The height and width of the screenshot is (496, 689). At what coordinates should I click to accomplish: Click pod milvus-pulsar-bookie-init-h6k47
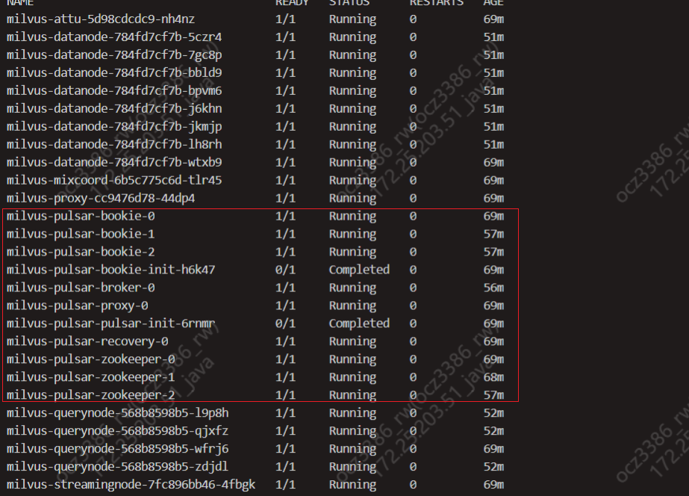coord(110,270)
